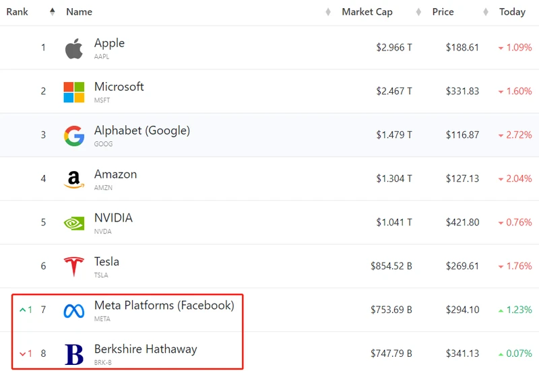Click NVIDIA's $421.80 price cell
Viewport: 539px width, 373px height.
[462, 222]
